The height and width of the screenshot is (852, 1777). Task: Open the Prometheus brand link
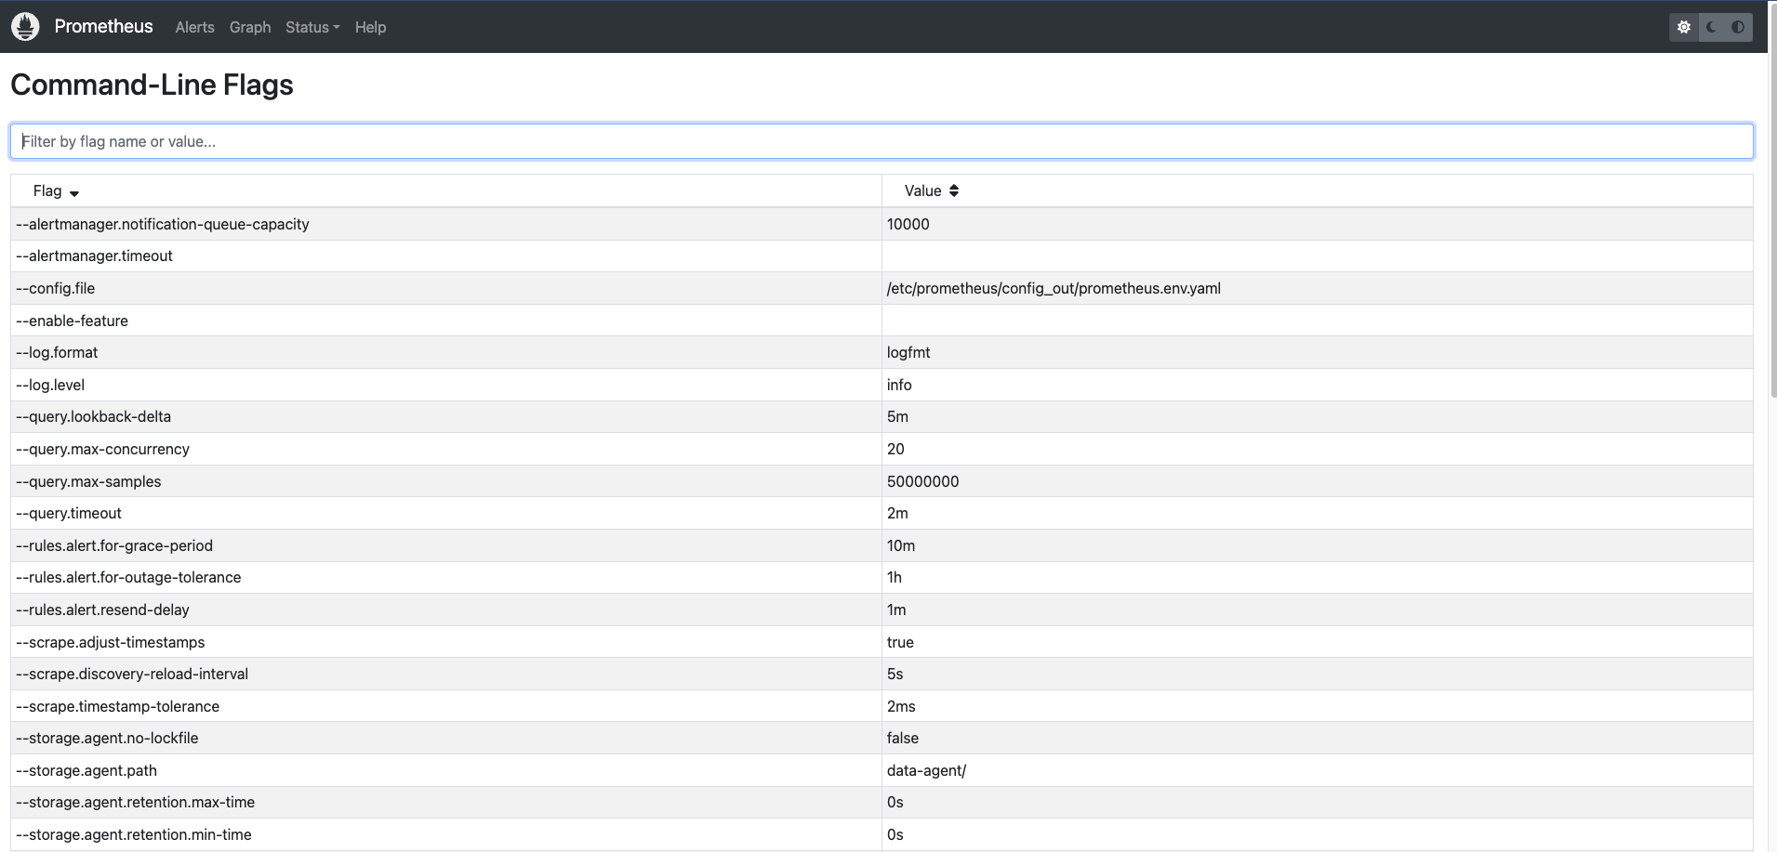[x=103, y=26]
